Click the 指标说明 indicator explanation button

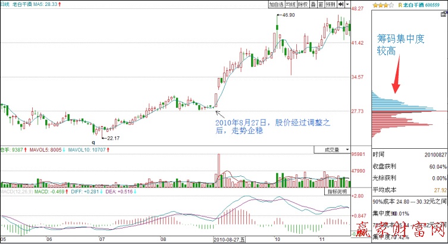[x=337, y=192]
